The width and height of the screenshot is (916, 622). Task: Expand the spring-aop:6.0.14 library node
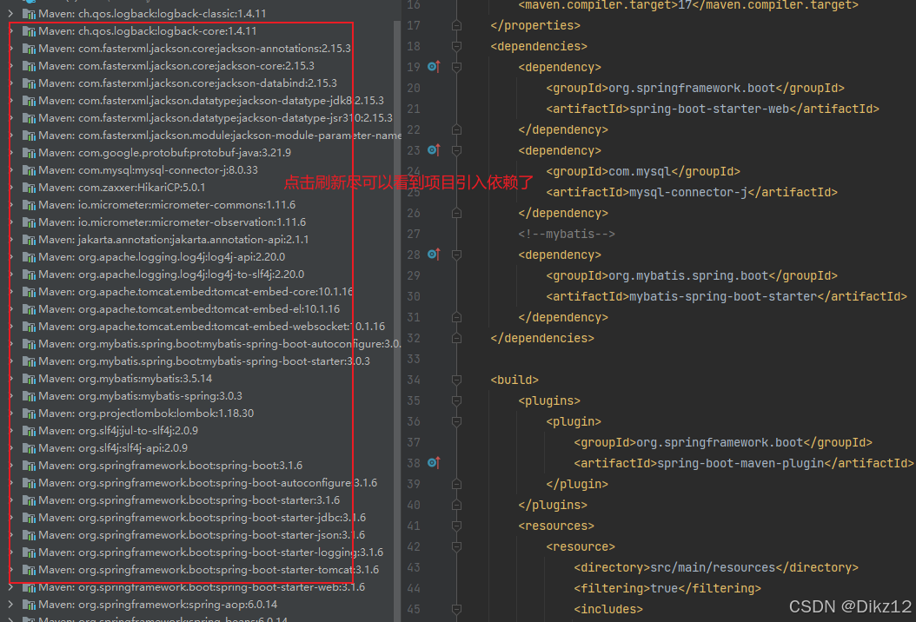(x=11, y=605)
